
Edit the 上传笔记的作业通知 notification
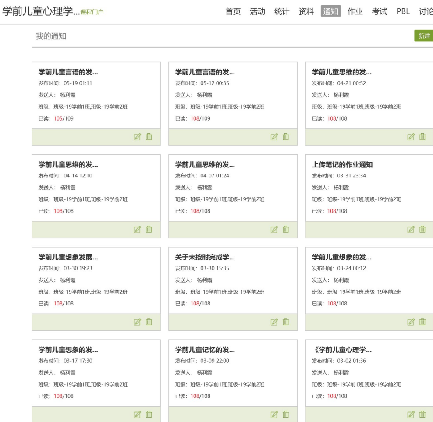click(x=411, y=229)
